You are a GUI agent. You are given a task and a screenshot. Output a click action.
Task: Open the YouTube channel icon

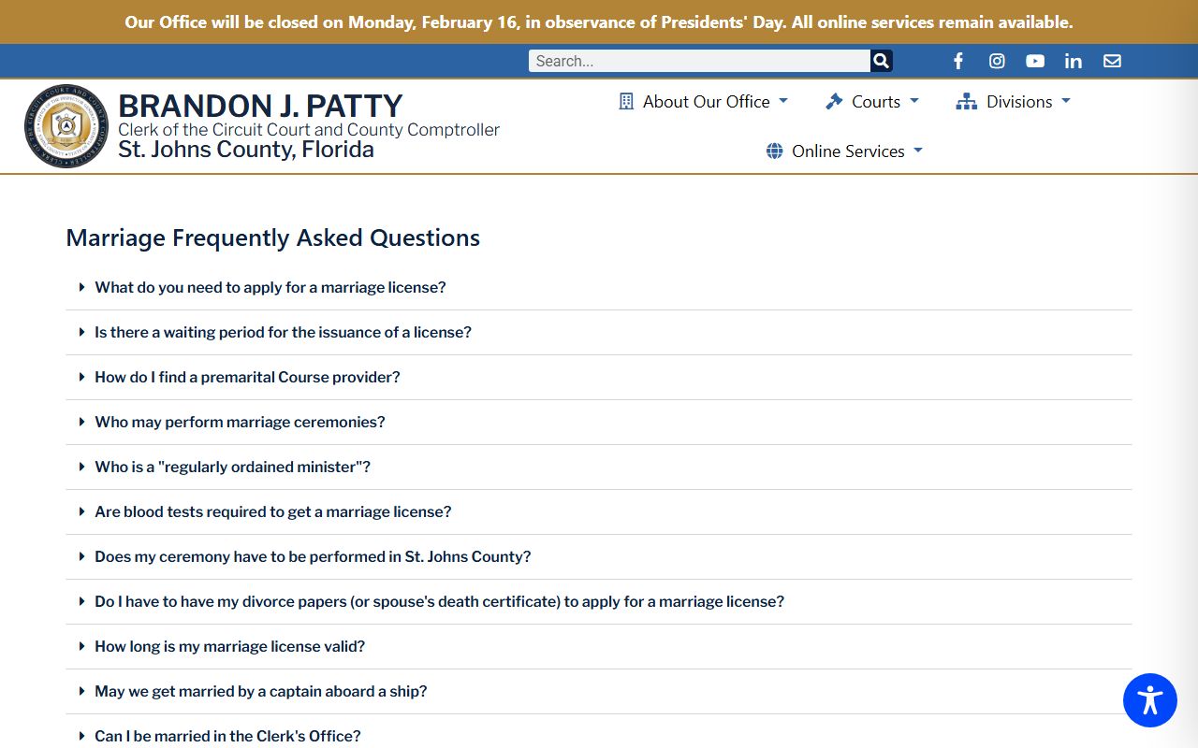point(1035,61)
